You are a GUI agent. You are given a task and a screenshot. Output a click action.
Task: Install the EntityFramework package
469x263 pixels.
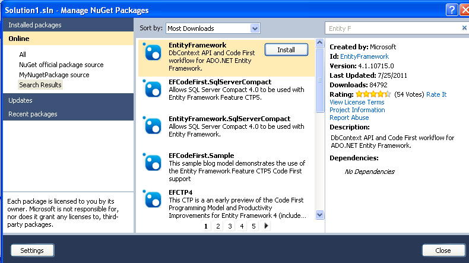[x=286, y=50]
